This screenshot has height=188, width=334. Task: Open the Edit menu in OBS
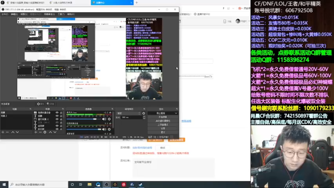(x=14, y=14)
